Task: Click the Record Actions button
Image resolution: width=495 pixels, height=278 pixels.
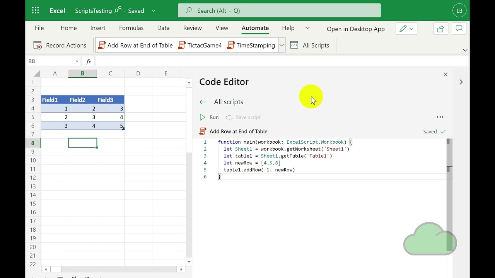Action: pos(60,45)
